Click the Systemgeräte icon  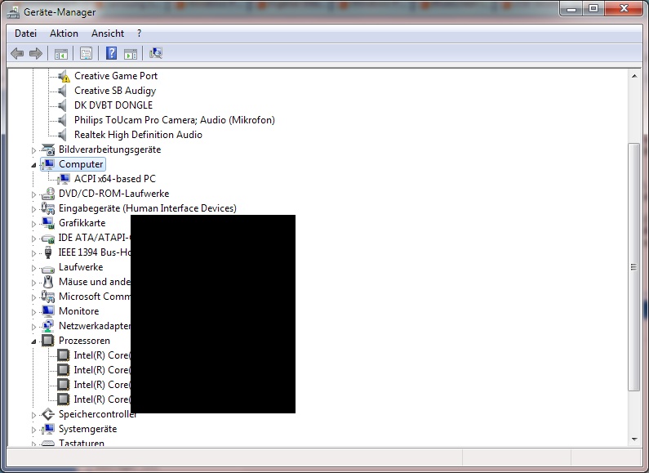(48, 429)
